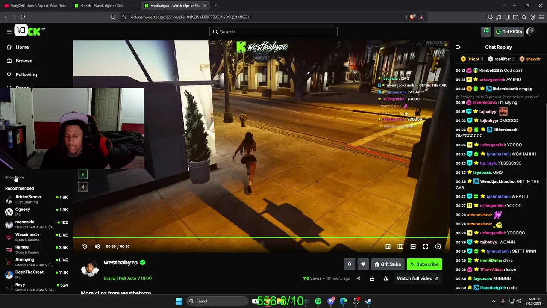
Task: Toggle notifications bell for westbabyzo
Action: tap(349, 264)
